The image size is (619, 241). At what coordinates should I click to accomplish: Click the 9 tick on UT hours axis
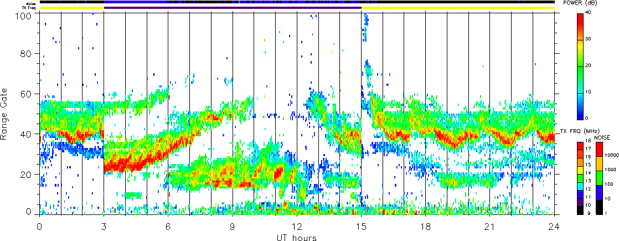pos(233,227)
